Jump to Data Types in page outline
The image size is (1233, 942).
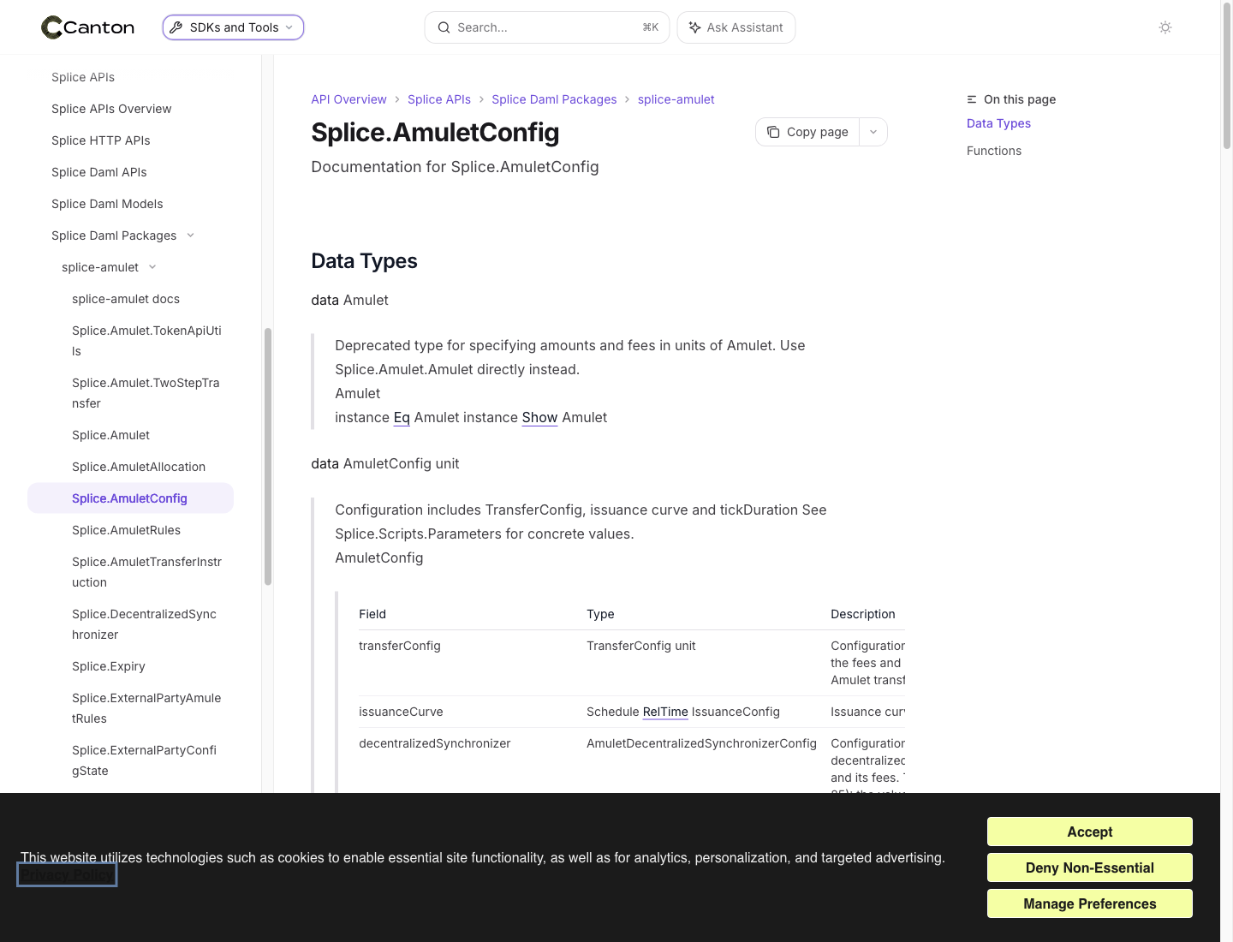(998, 123)
